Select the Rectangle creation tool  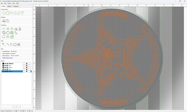click(x=8, y=13)
